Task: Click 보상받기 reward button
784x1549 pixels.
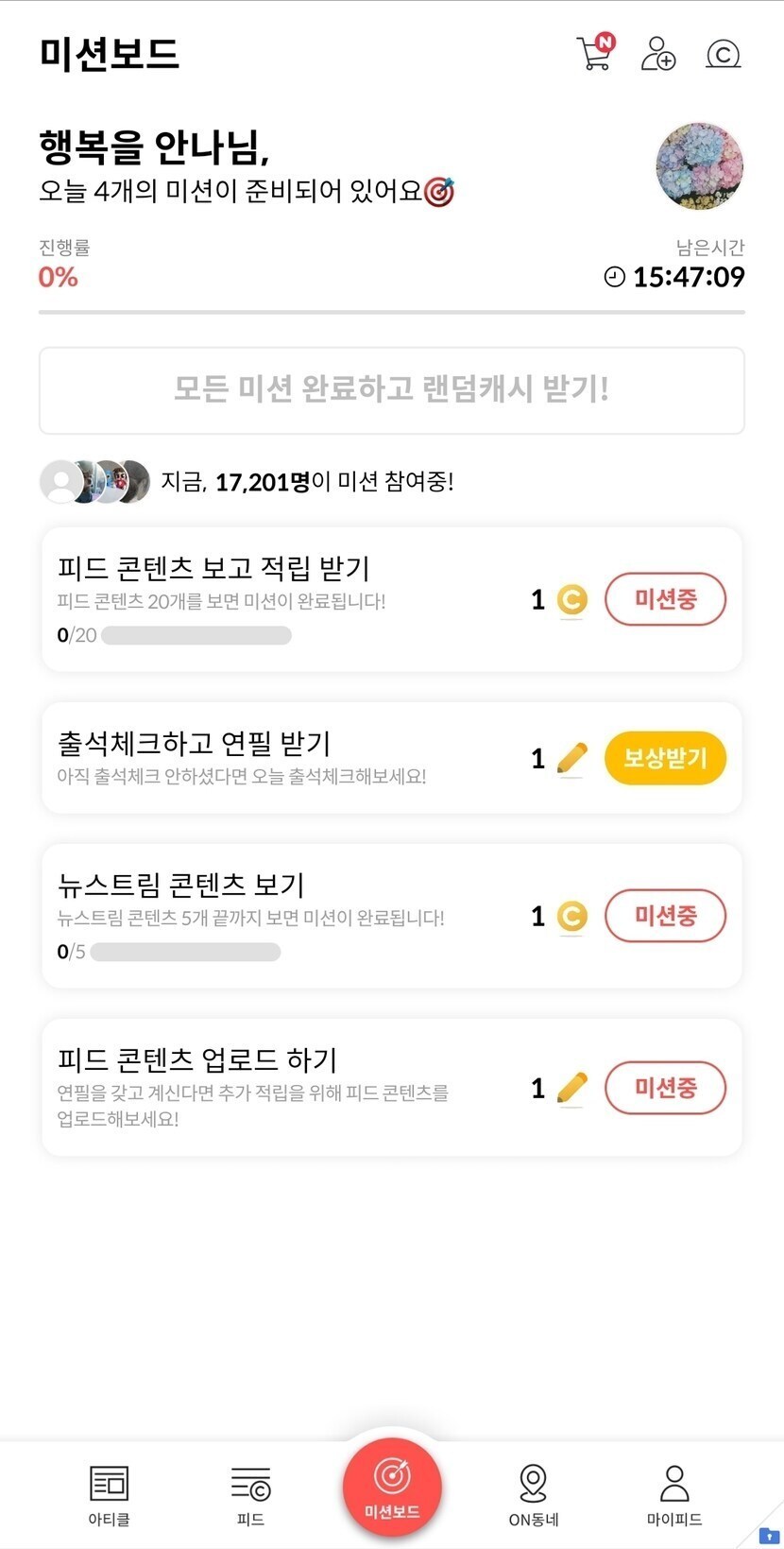Action: coord(665,758)
